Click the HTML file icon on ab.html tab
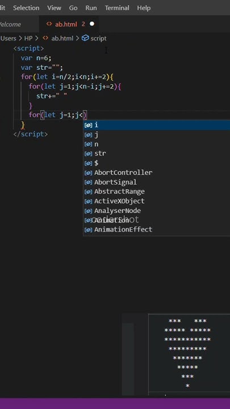 (x=49, y=24)
